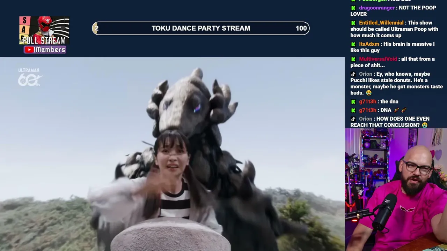Click the '!Members' badge
The image size is (447, 251).
tap(45, 50)
